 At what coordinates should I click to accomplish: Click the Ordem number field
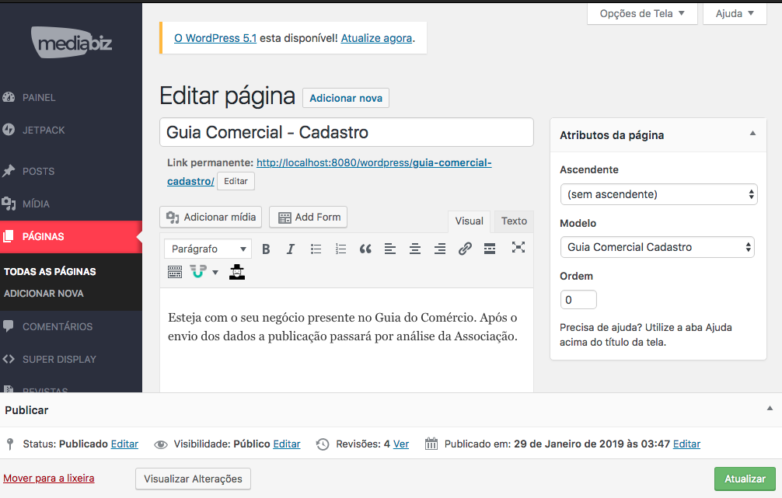coord(578,300)
